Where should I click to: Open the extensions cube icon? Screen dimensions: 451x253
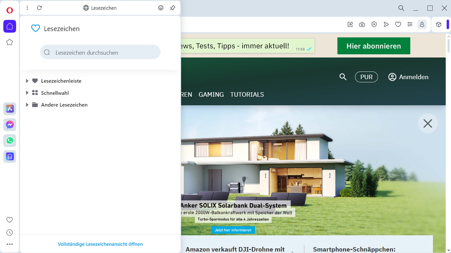coord(439,24)
